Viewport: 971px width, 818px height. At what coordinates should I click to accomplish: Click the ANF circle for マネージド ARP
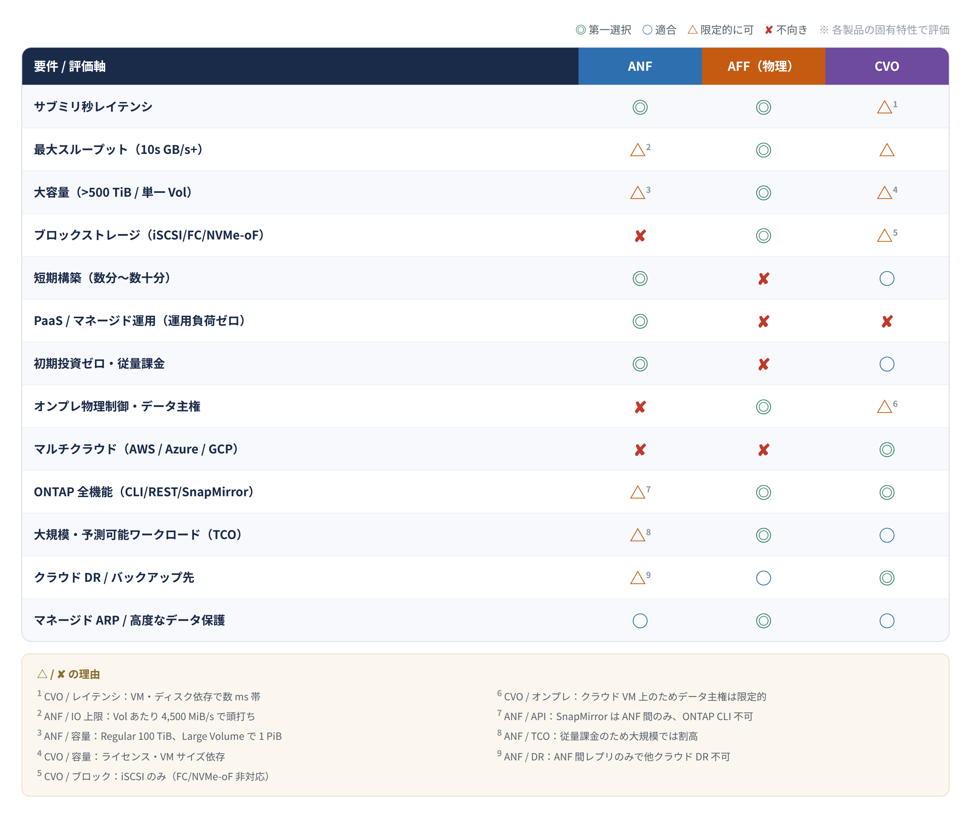640,620
